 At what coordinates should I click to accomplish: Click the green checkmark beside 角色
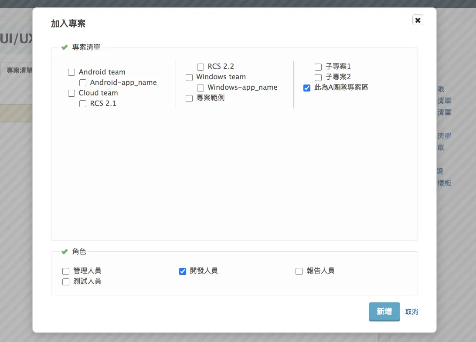(65, 251)
